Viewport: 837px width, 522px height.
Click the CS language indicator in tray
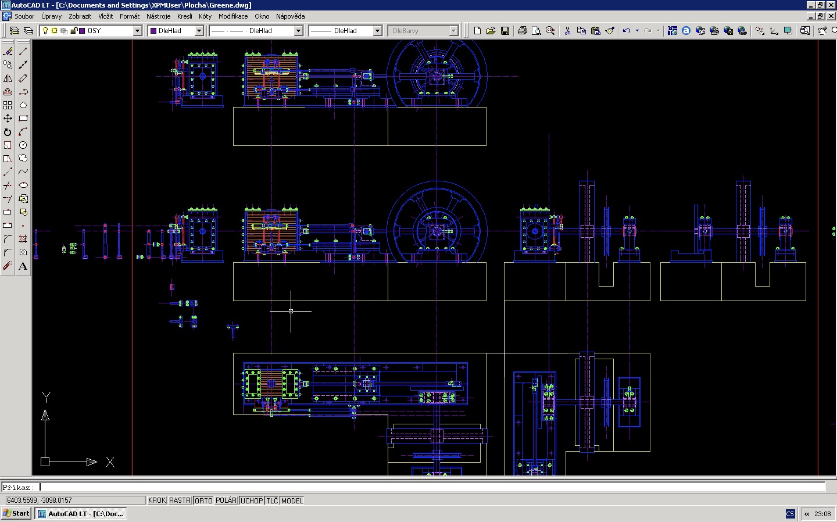[790, 514]
